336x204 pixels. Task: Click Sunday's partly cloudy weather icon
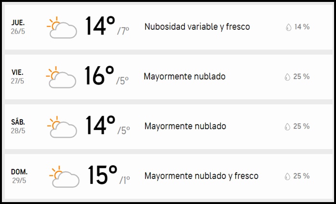pyautogui.click(x=64, y=177)
